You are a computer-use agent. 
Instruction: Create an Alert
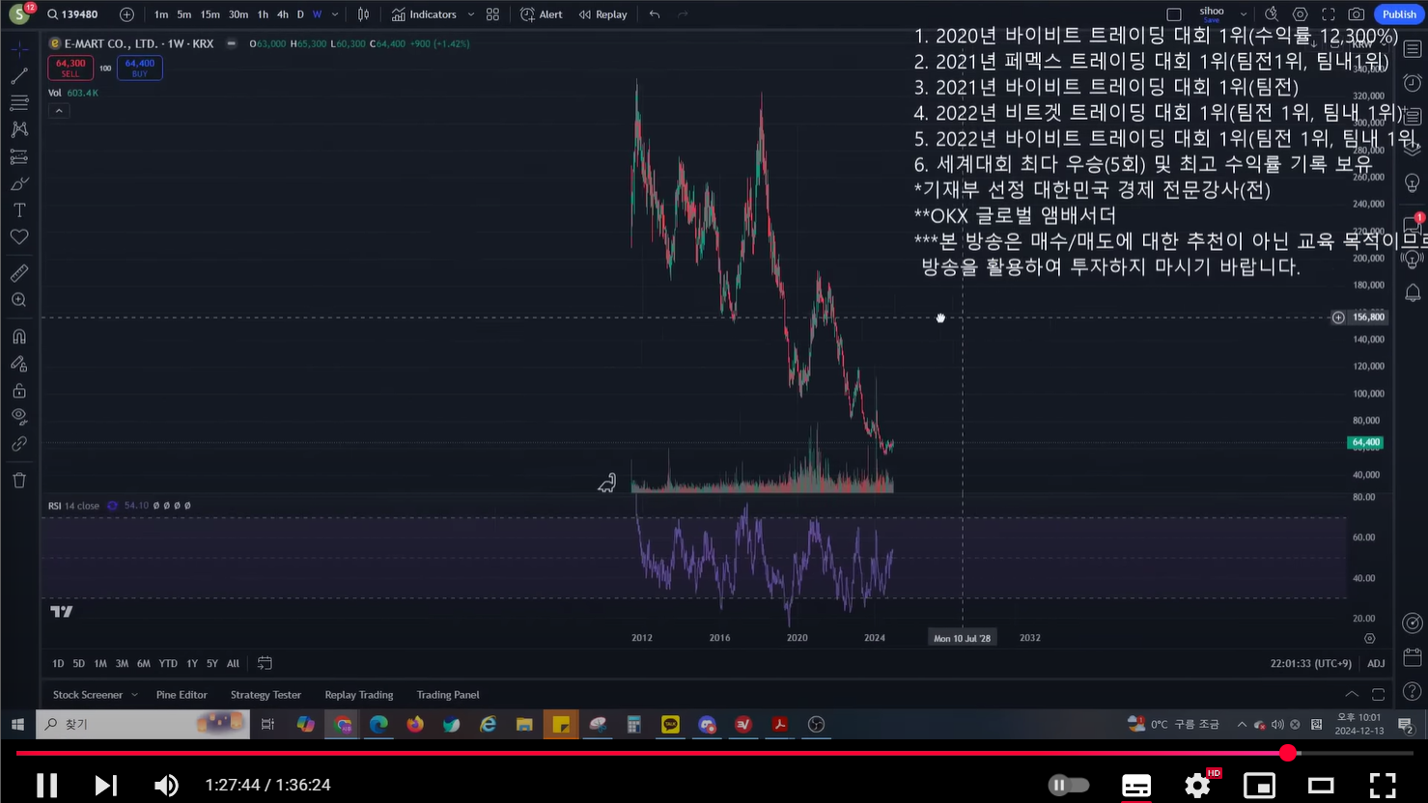tap(542, 14)
